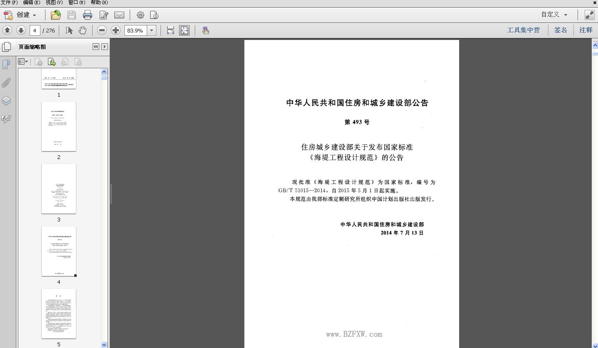
Task: Toggle fit width scrolling mode
Action: [170, 30]
